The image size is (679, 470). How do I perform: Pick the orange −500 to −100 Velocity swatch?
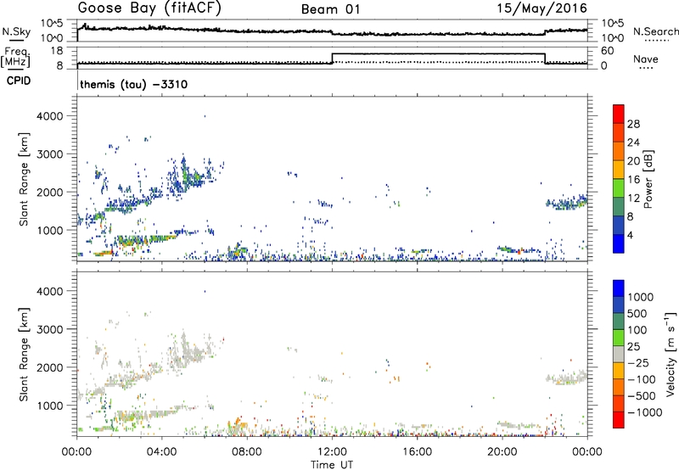click(x=619, y=387)
